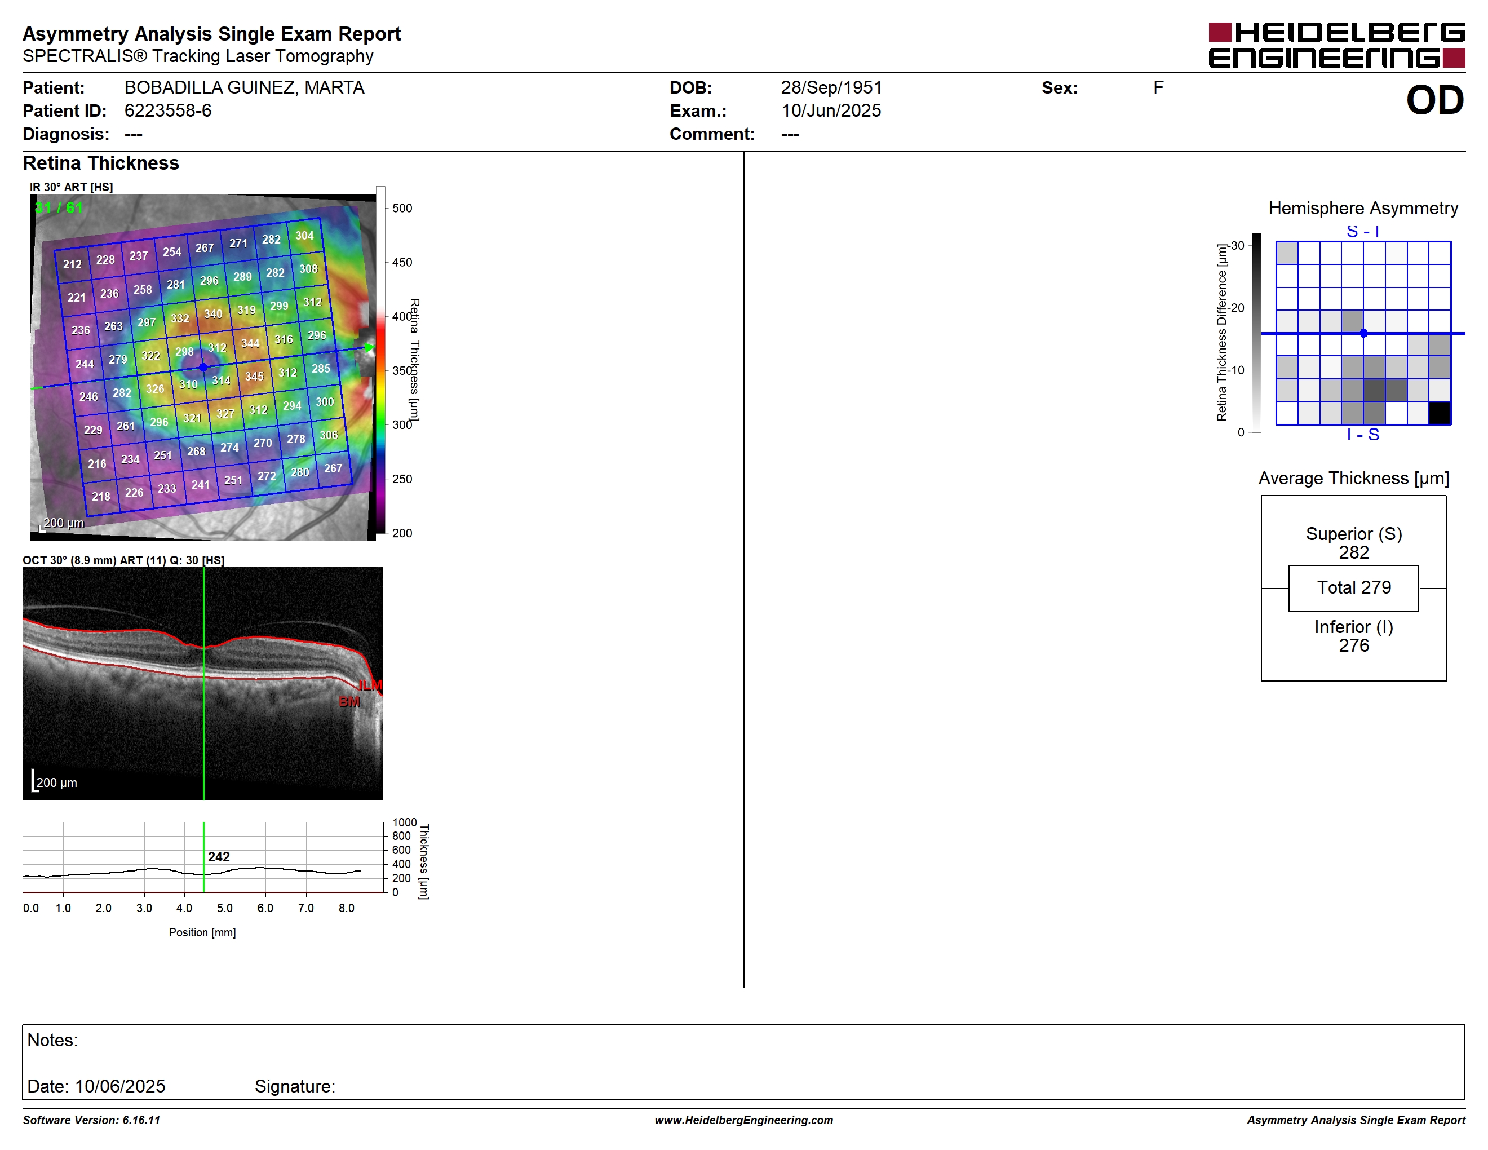This screenshot has height=1150, width=1488.
Task: Click the Position [mm] axis label
Action: click(202, 932)
